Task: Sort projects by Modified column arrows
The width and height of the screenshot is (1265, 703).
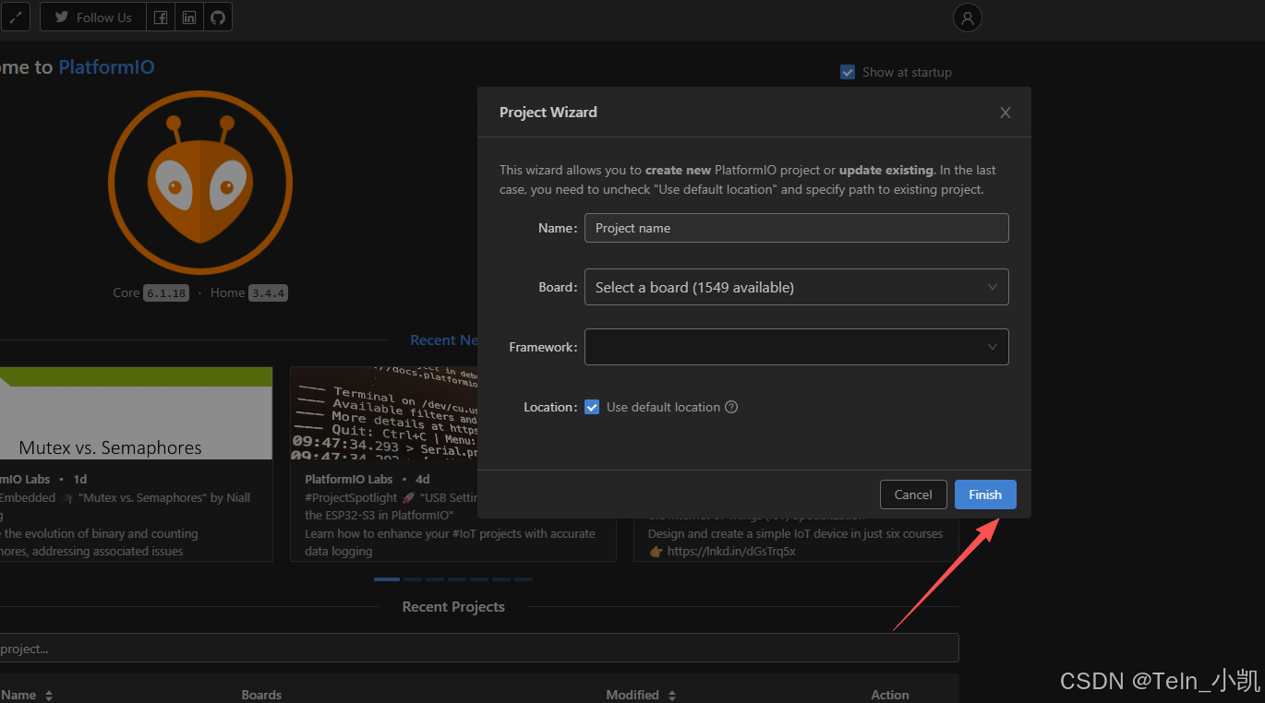Action: click(672, 696)
